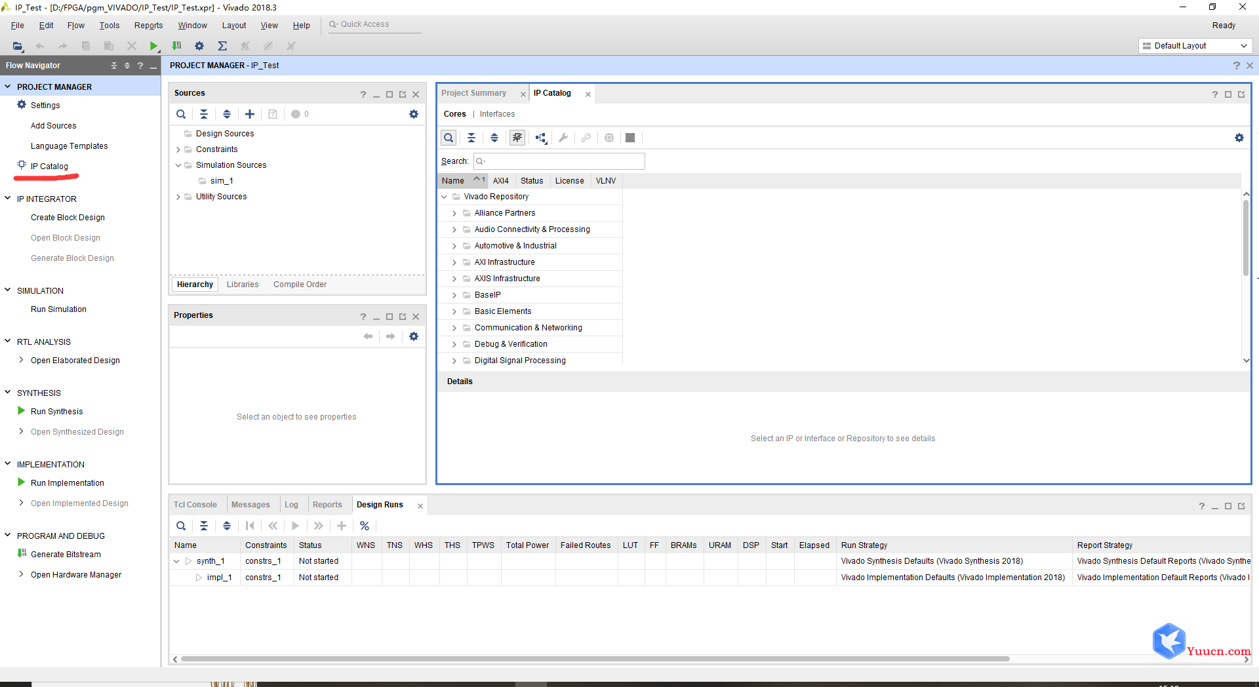Expand all in Sources panel
Screen dimensions: 1259x687
coord(227,114)
